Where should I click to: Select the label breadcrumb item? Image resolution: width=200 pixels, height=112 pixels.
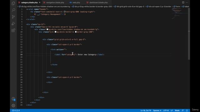(x=186, y=7)
